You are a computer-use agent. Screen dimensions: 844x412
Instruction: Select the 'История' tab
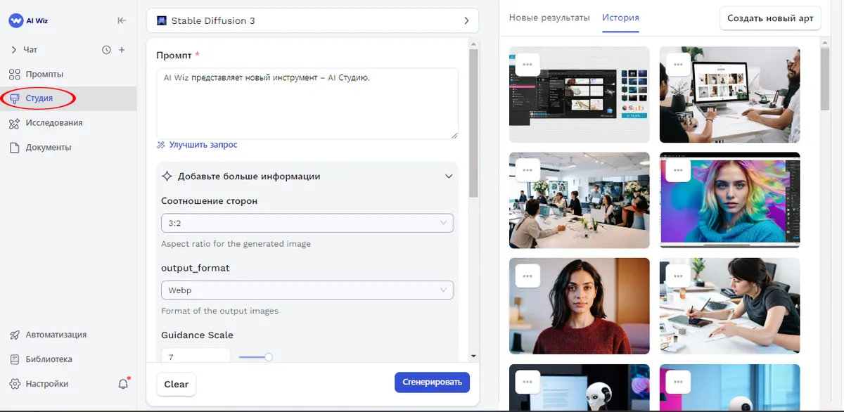point(620,18)
